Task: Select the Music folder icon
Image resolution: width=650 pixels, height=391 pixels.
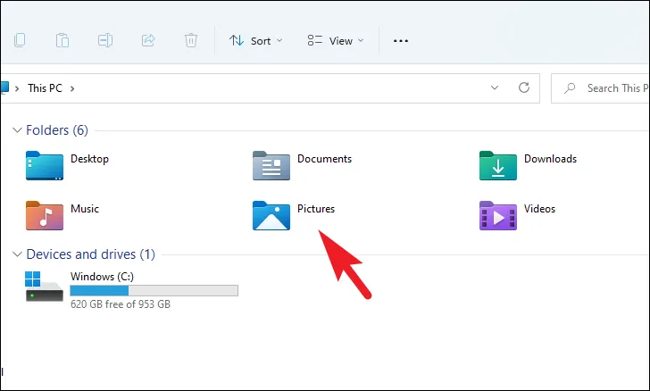Action: 45,215
